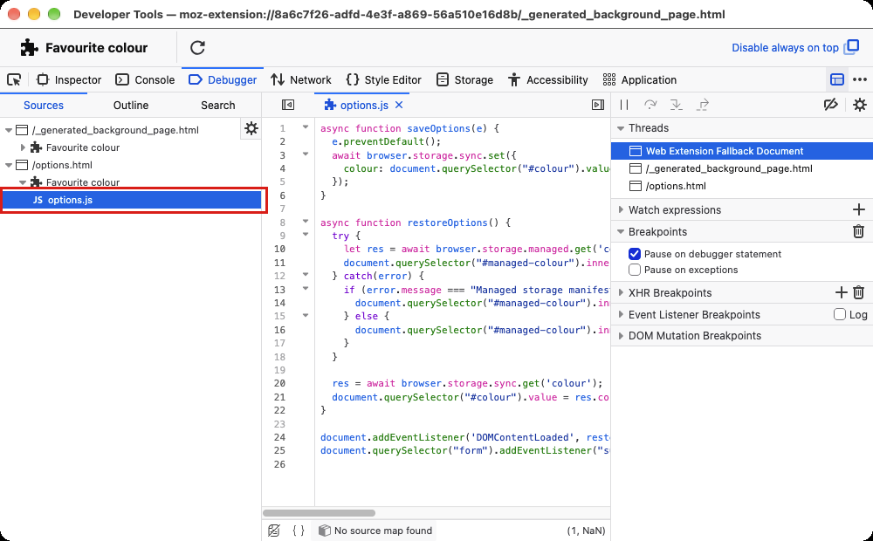873x541 pixels.
Task: Click the step over icon
Action: coord(650,105)
